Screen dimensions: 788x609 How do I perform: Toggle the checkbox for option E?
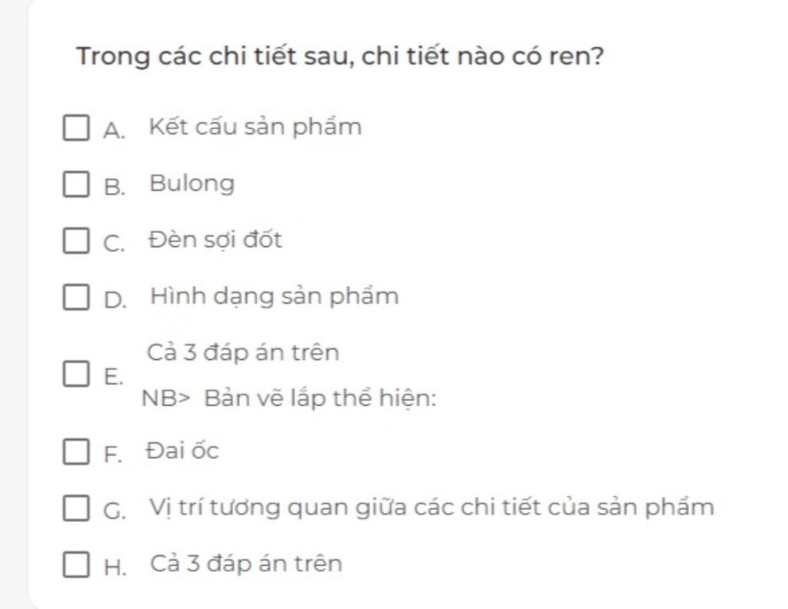(75, 374)
